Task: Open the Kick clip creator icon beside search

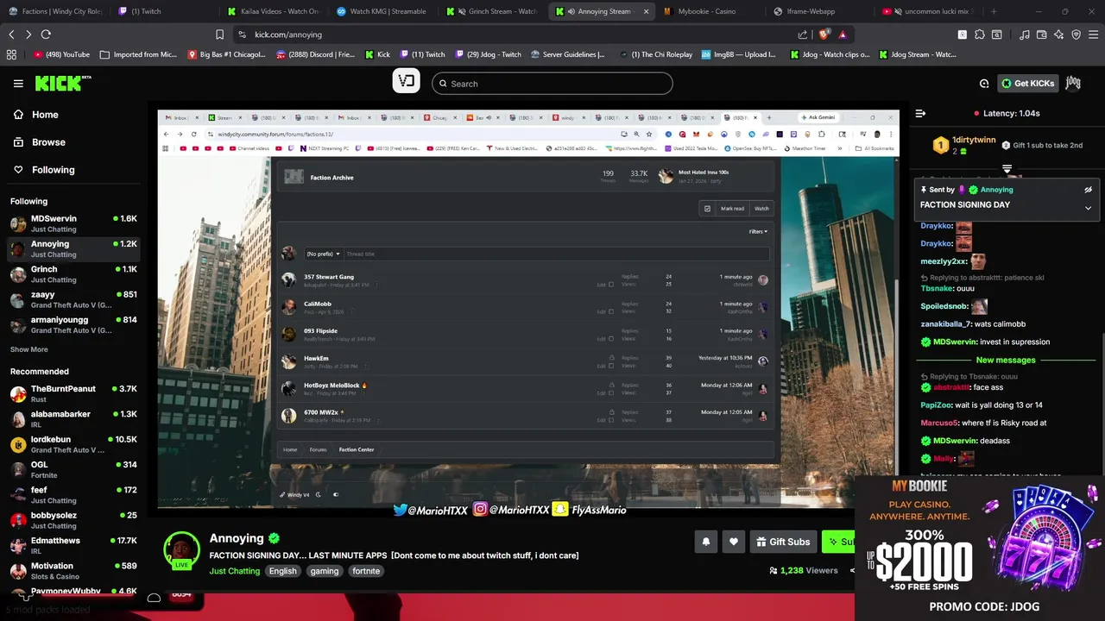Action: coord(407,82)
